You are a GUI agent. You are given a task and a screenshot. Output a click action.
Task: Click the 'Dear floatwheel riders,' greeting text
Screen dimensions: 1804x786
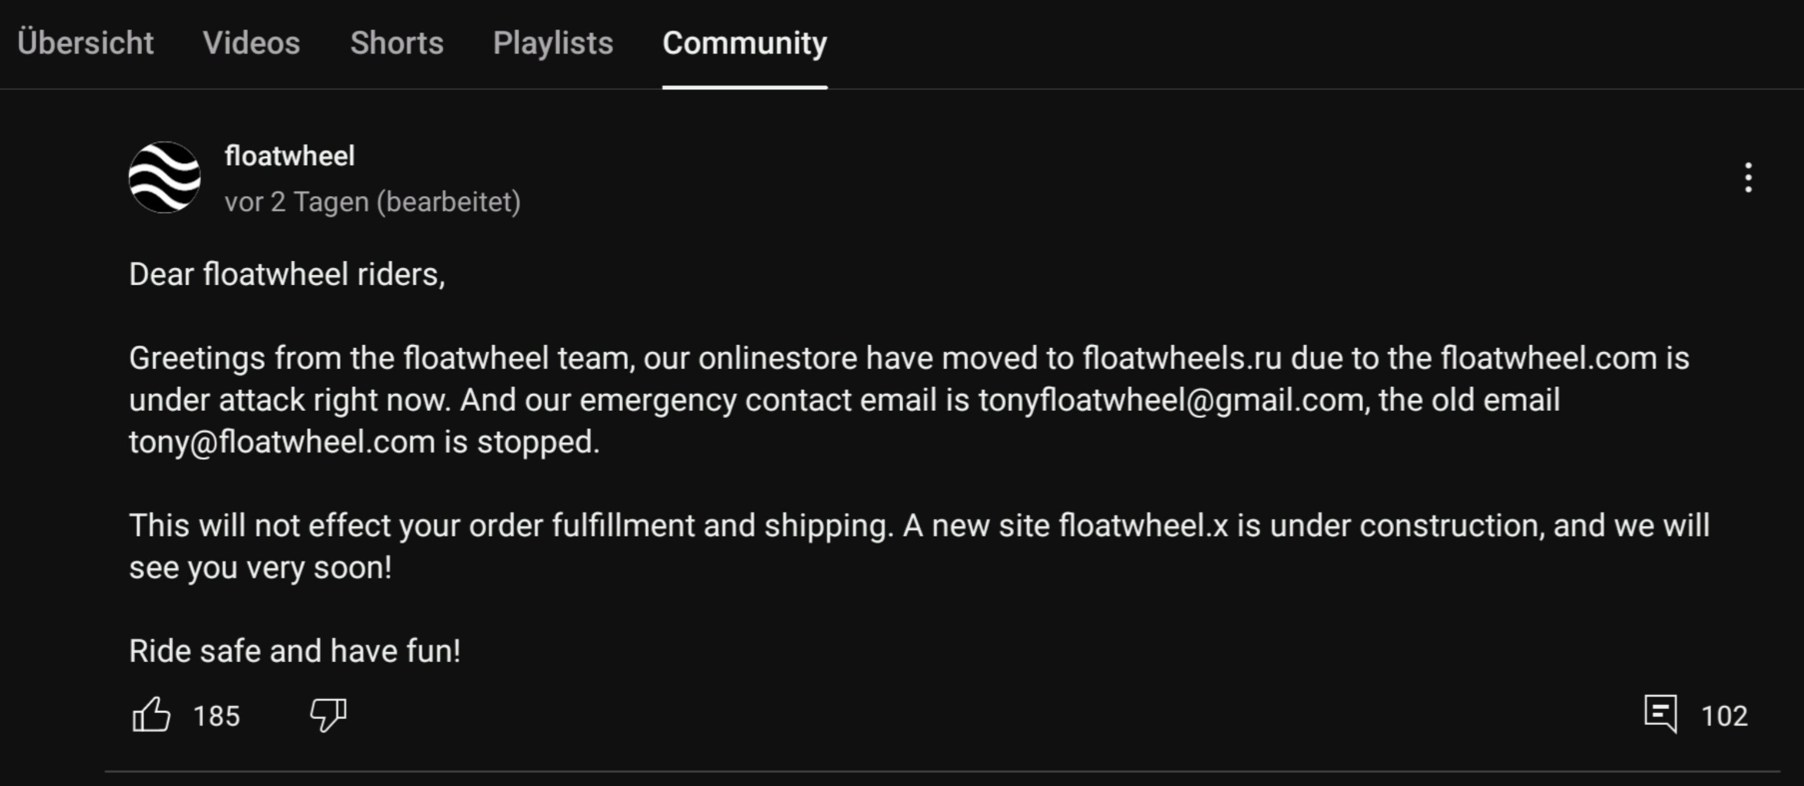coord(287,274)
